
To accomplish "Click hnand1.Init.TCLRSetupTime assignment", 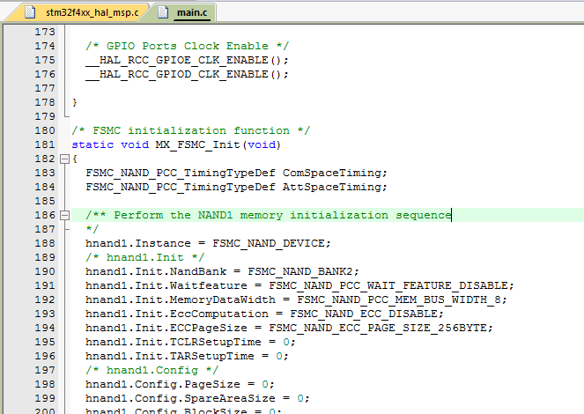I will point(190,342).
